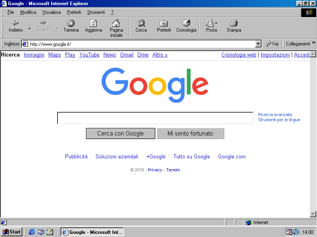Open Indietro history dropdown arrow

pos(29,29)
